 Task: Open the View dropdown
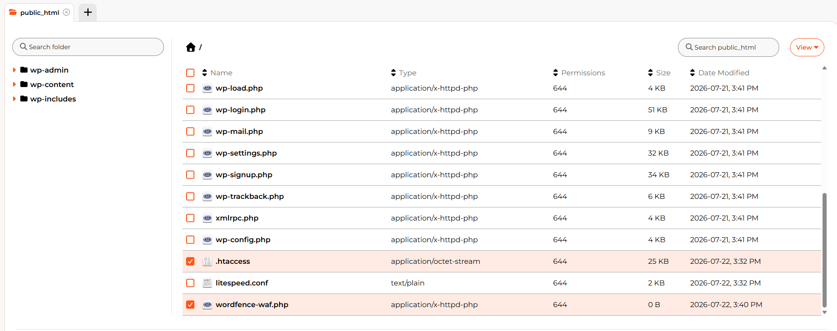click(x=807, y=47)
